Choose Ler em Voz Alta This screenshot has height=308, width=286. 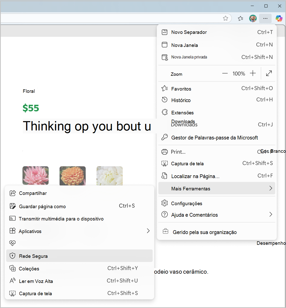point(79,281)
